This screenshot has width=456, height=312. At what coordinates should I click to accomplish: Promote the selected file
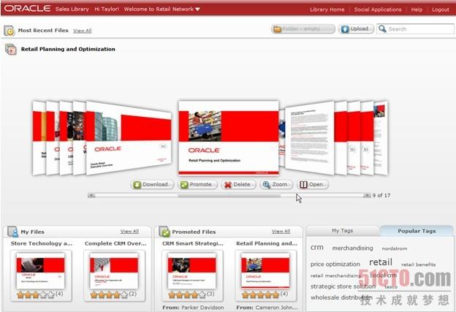point(197,184)
